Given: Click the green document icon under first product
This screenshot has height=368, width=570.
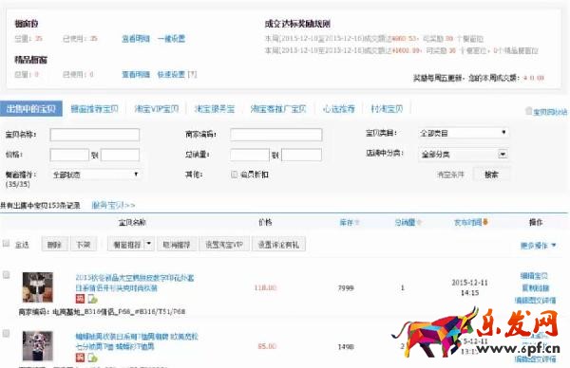Looking at the screenshot, I should click(x=92, y=299).
